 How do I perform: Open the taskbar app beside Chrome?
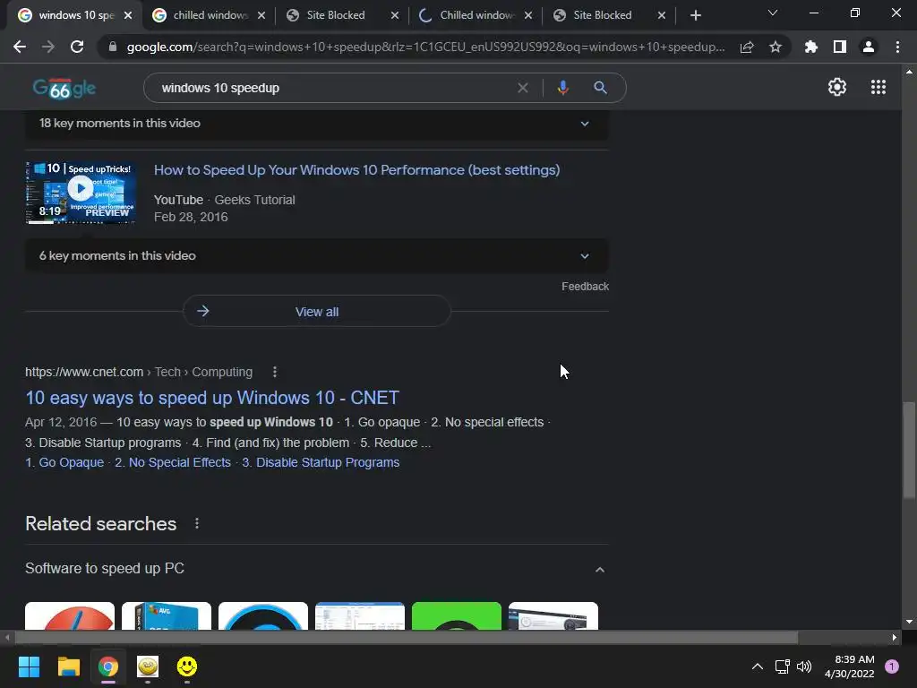click(x=148, y=666)
